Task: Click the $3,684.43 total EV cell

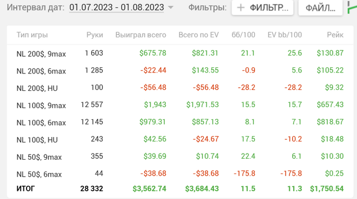Action: (202, 189)
